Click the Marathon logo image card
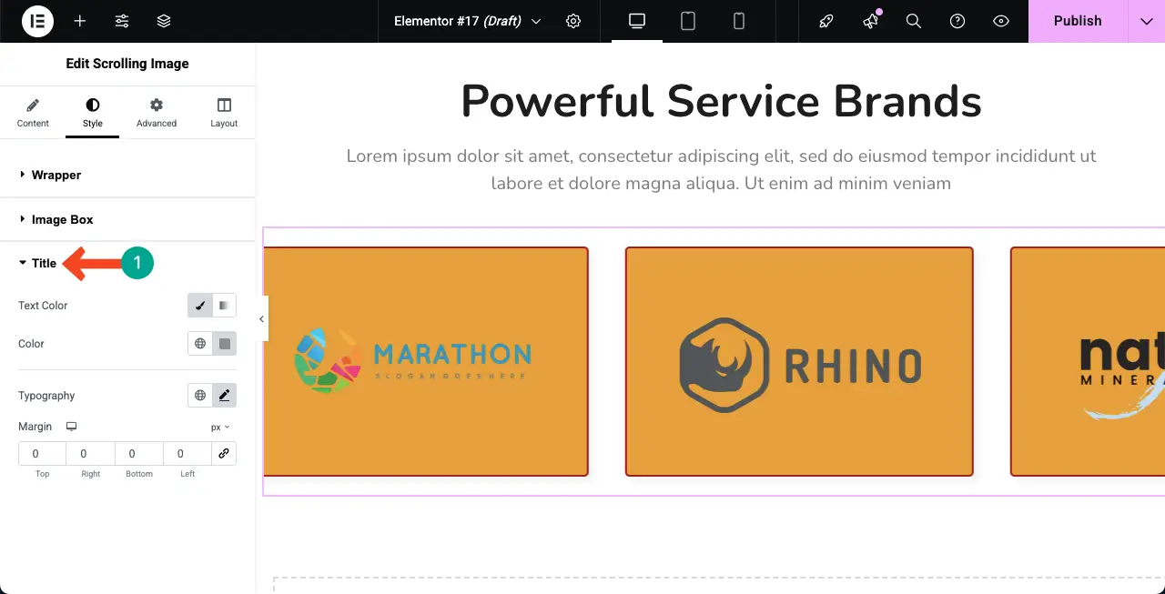The width and height of the screenshot is (1165, 594). [426, 361]
